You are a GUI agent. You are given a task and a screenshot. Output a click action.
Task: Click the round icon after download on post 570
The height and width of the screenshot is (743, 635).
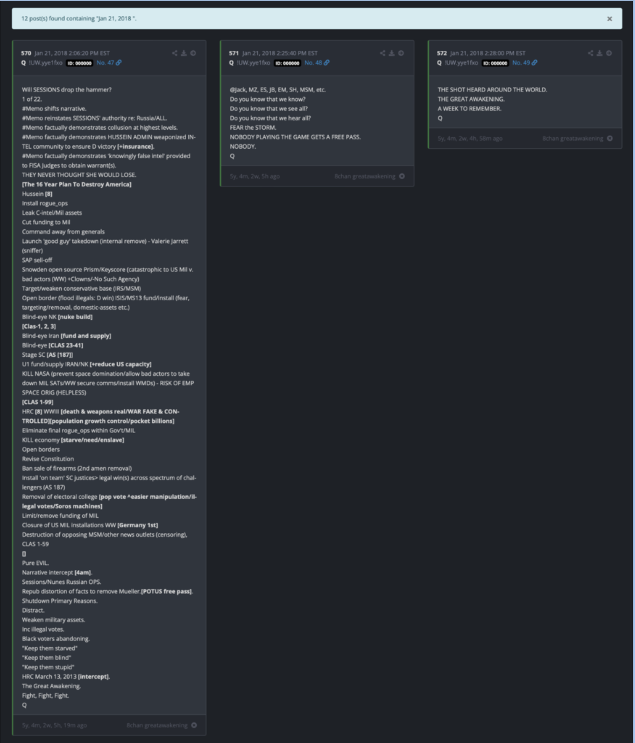(x=193, y=53)
